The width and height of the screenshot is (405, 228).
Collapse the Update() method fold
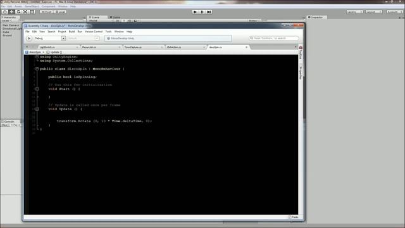tap(37, 109)
